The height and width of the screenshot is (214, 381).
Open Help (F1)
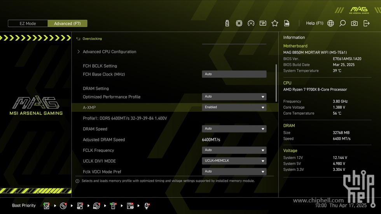pos(315,23)
